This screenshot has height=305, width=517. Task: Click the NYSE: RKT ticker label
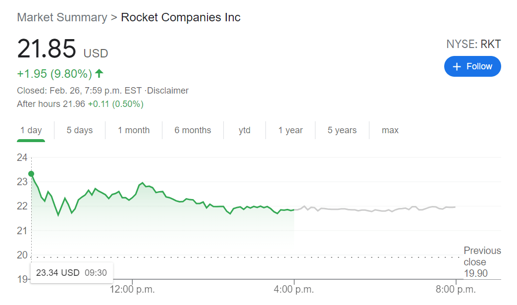click(473, 44)
